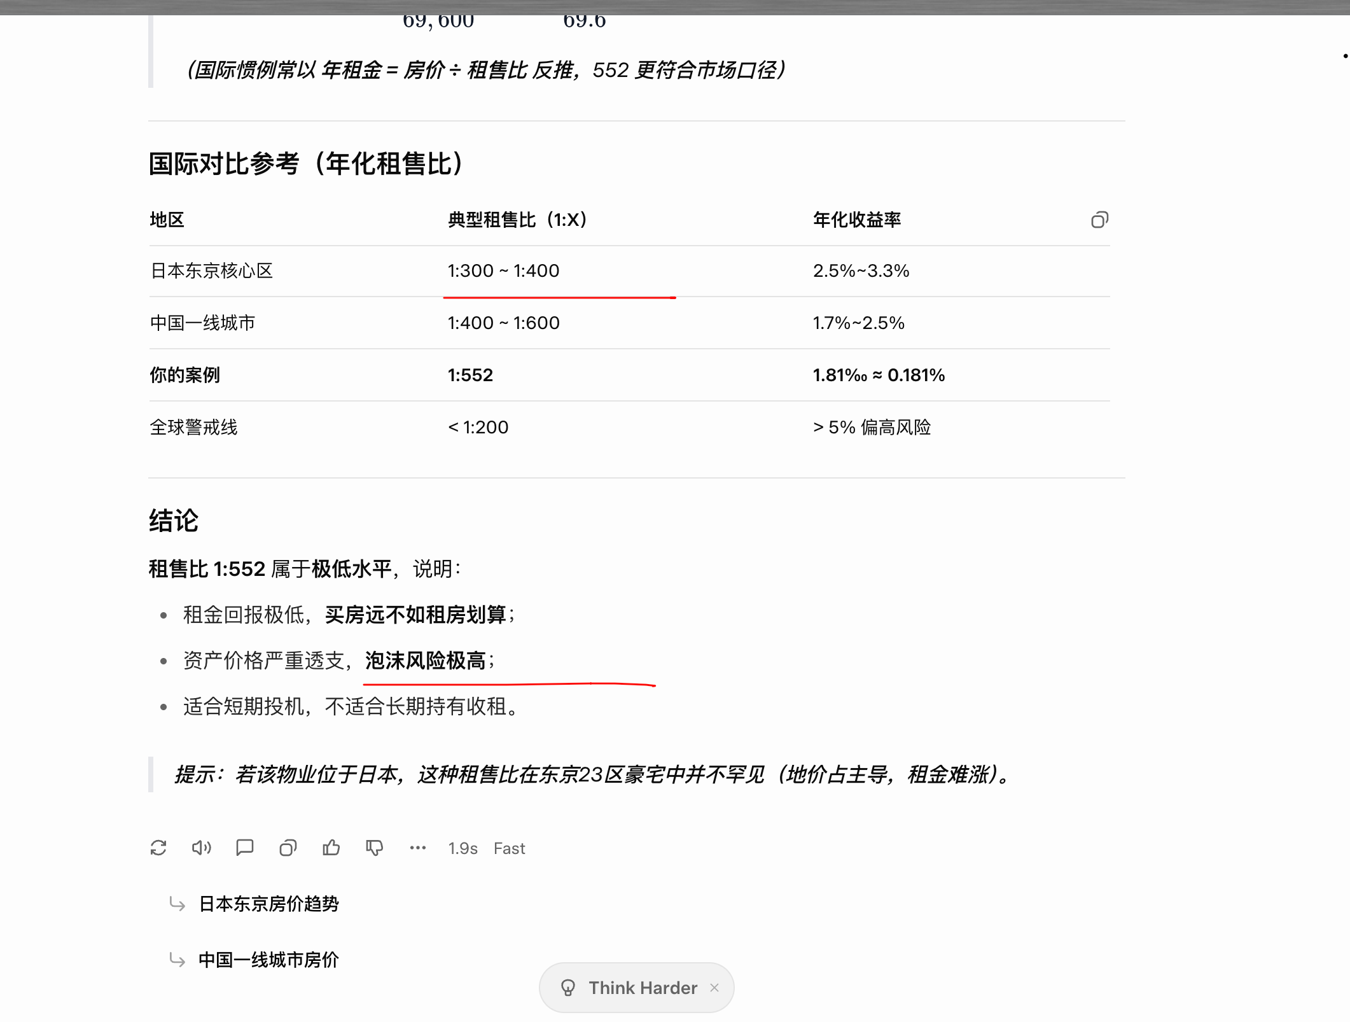
Task: Toggle the Think Harder mode chip
Action: click(643, 988)
